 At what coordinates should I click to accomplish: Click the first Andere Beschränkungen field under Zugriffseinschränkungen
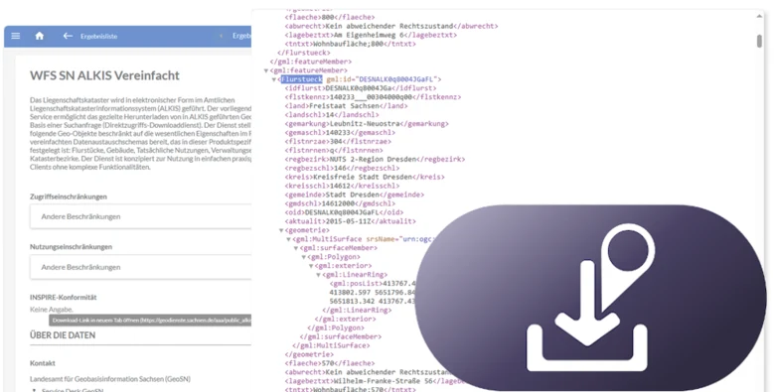pyautogui.click(x=141, y=216)
